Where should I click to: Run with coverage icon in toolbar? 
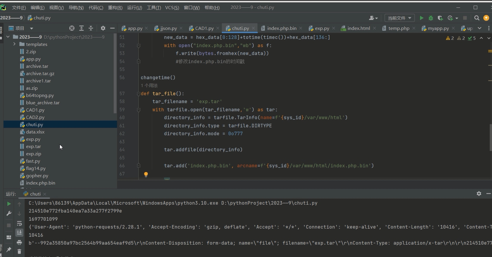[440, 18]
